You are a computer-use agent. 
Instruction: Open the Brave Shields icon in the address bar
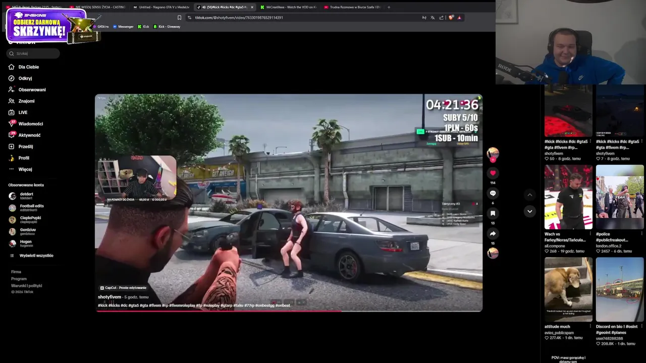click(x=451, y=18)
